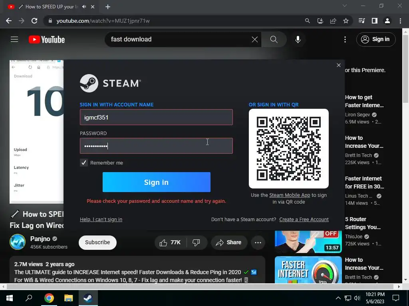Viewport: 409px width, 306px height.
Task: Dislike the video
Action: tap(197, 243)
